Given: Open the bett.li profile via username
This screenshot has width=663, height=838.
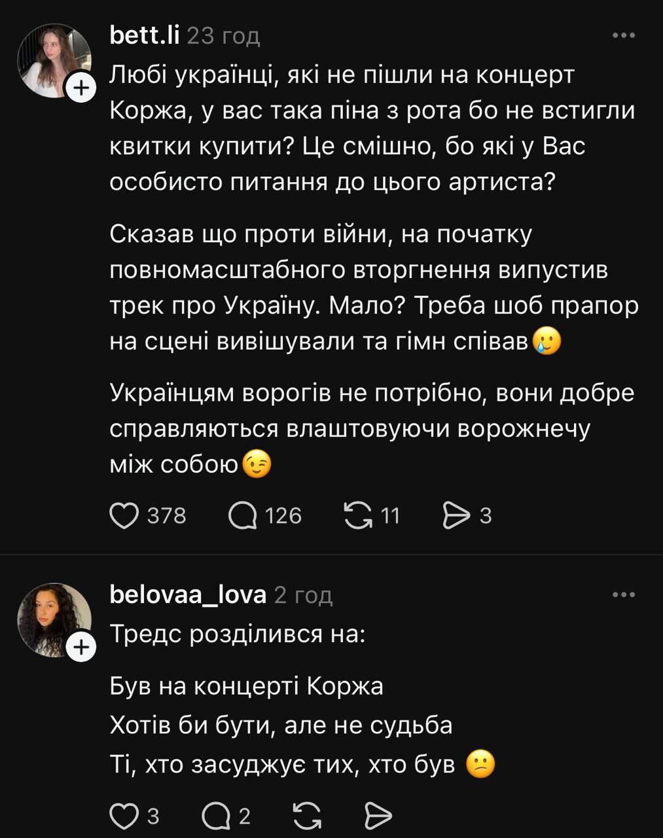Looking at the screenshot, I should pyautogui.click(x=145, y=35).
